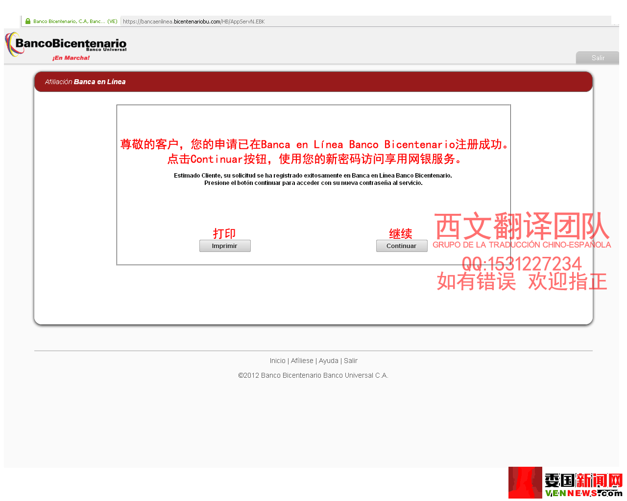The width and height of the screenshot is (627, 501).
Task: Click the URL address field
Action: tap(366, 22)
